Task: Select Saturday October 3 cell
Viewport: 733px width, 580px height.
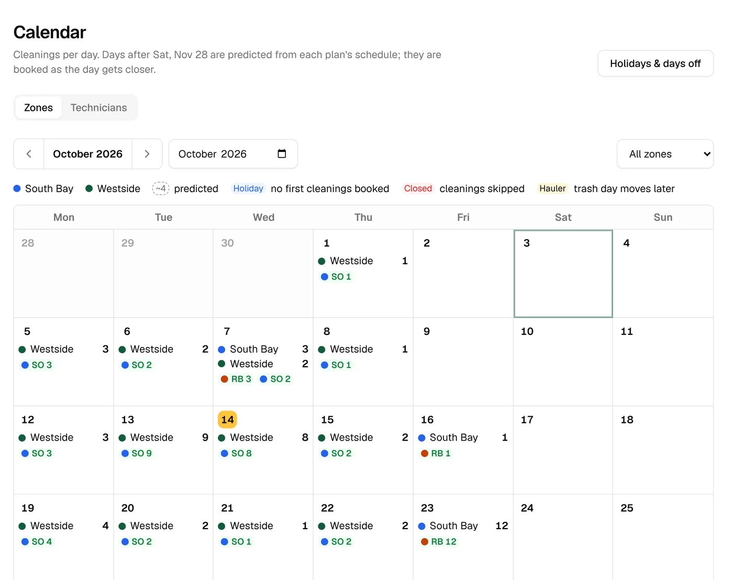Action: pyautogui.click(x=563, y=274)
